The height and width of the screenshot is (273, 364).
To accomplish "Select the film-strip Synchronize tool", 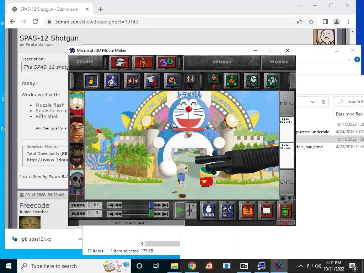I will coord(132,81).
